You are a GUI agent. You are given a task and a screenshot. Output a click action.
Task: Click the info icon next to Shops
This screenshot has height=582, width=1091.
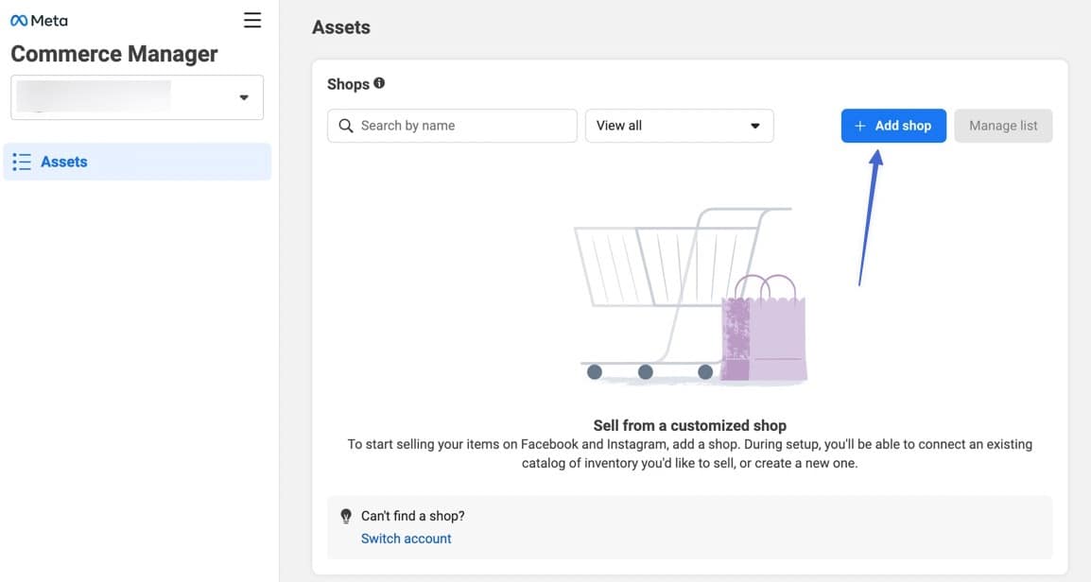(379, 83)
